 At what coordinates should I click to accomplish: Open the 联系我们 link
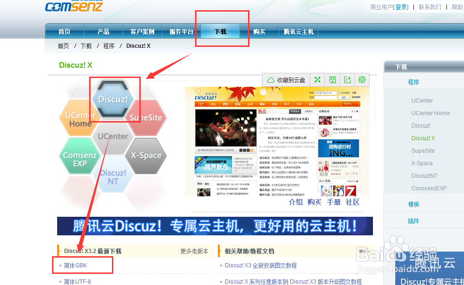[430, 7]
